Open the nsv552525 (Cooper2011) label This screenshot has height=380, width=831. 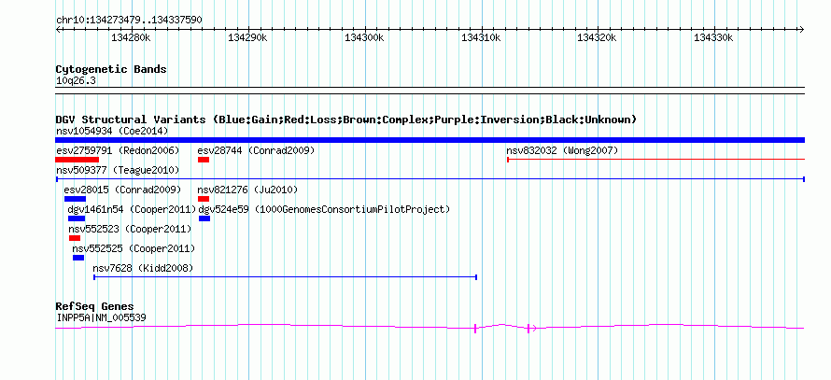(134, 248)
